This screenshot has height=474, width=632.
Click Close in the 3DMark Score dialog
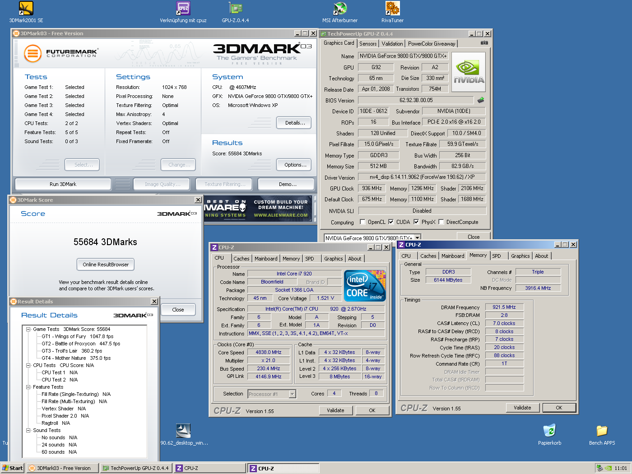coord(178,310)
